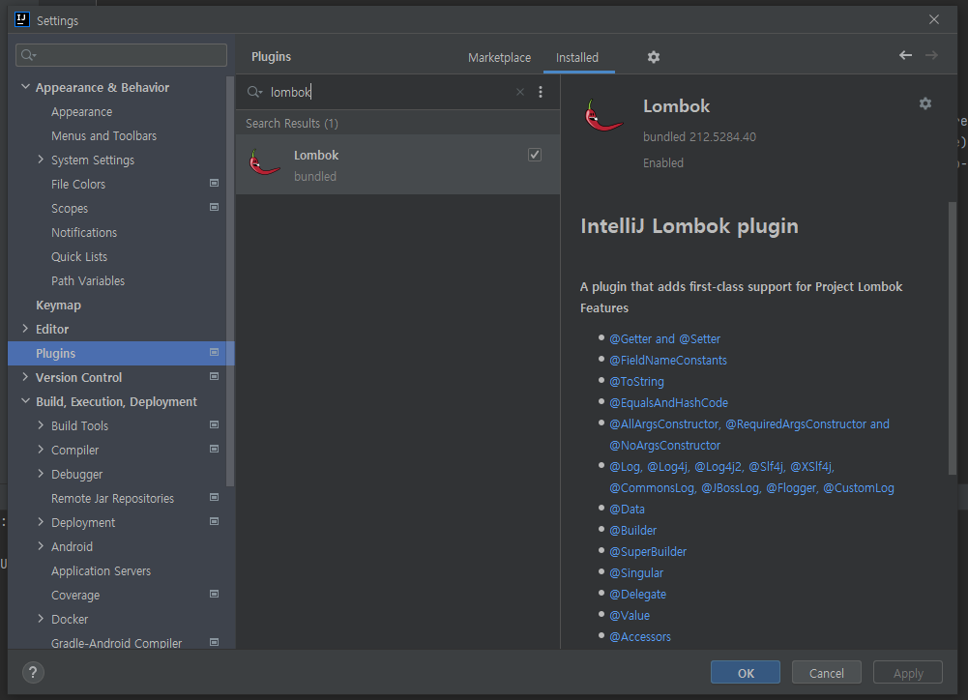The width and height of the screenshot is (968, 700).
Task: Click project-level icon next to Coverage
Action: 215,594
